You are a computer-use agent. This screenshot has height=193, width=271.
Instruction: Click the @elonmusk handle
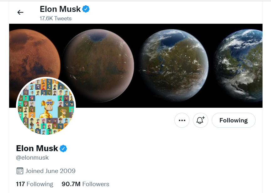[32, 157]
